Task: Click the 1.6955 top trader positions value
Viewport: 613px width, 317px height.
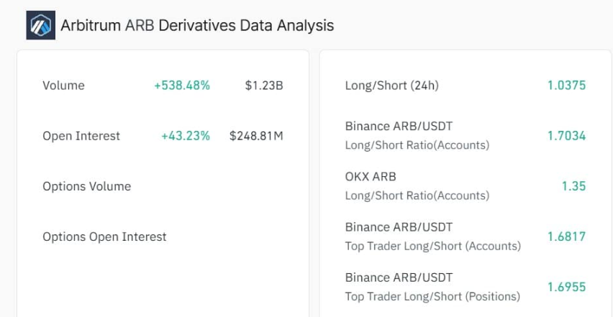Action: [566, 287]
